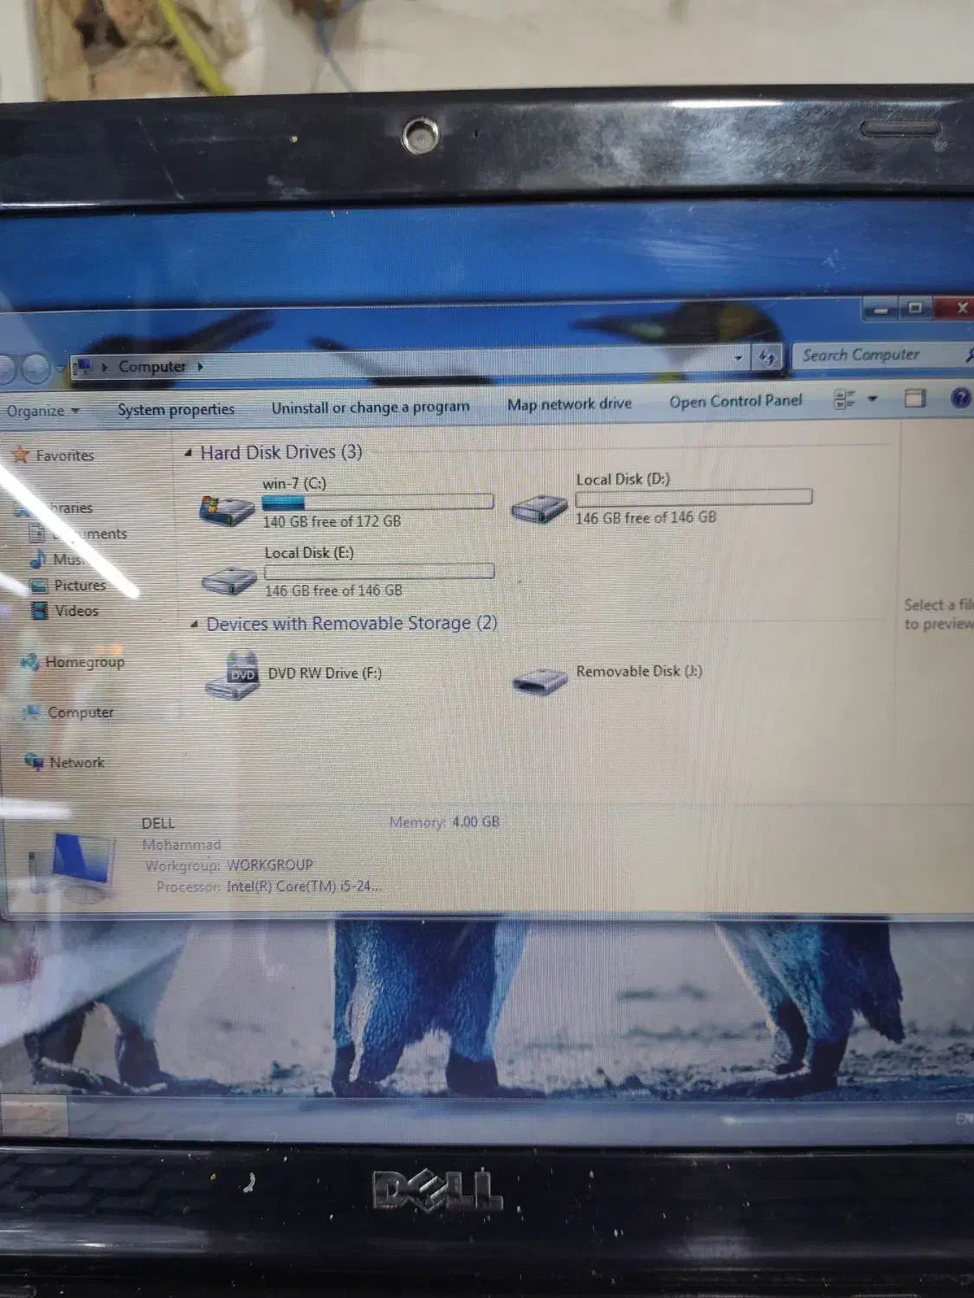Click the Music library icon

click(38, 559)
